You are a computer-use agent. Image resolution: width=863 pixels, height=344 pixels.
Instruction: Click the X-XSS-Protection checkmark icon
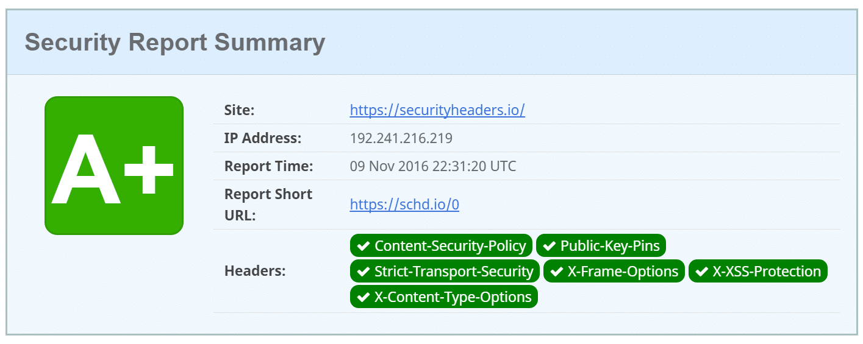(702, 272)
